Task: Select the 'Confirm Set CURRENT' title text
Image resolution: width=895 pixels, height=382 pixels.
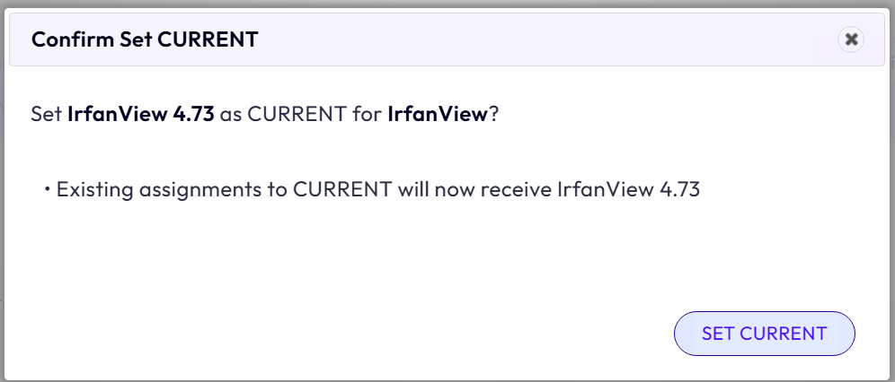Action: (x=145, y=39)
